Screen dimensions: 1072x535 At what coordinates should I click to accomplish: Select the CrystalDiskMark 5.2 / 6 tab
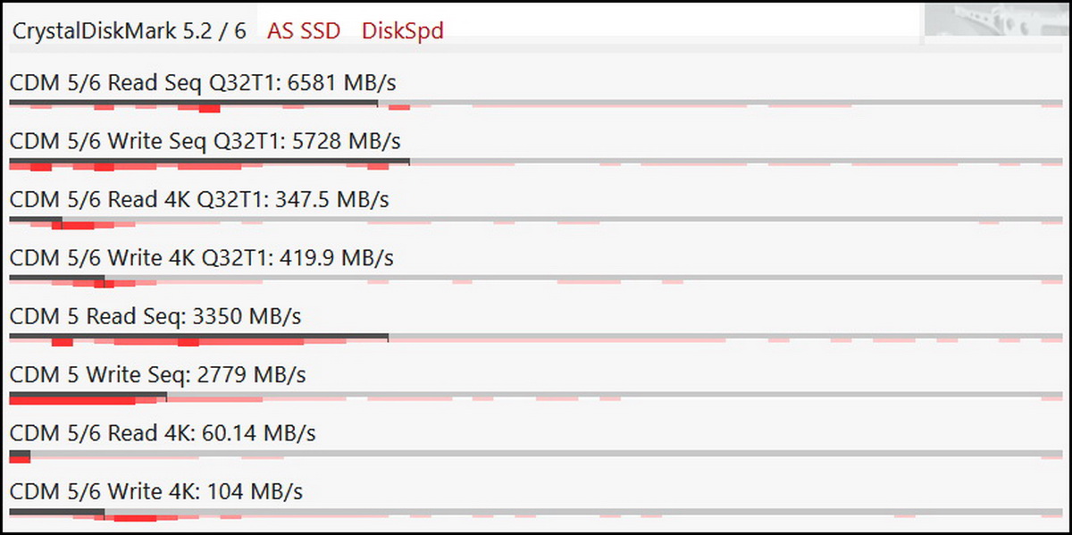pyautogui.click(x=129, y=30)
